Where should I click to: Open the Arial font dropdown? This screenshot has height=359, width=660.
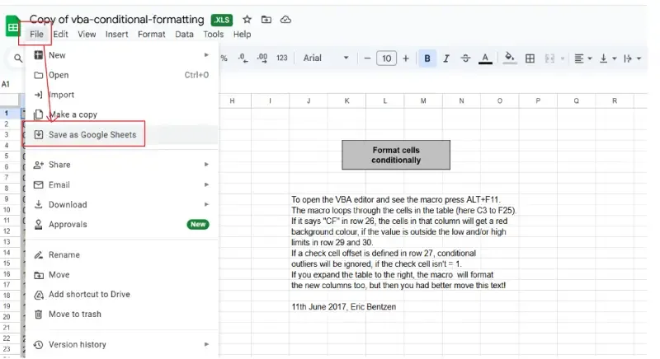pos(326,58)
